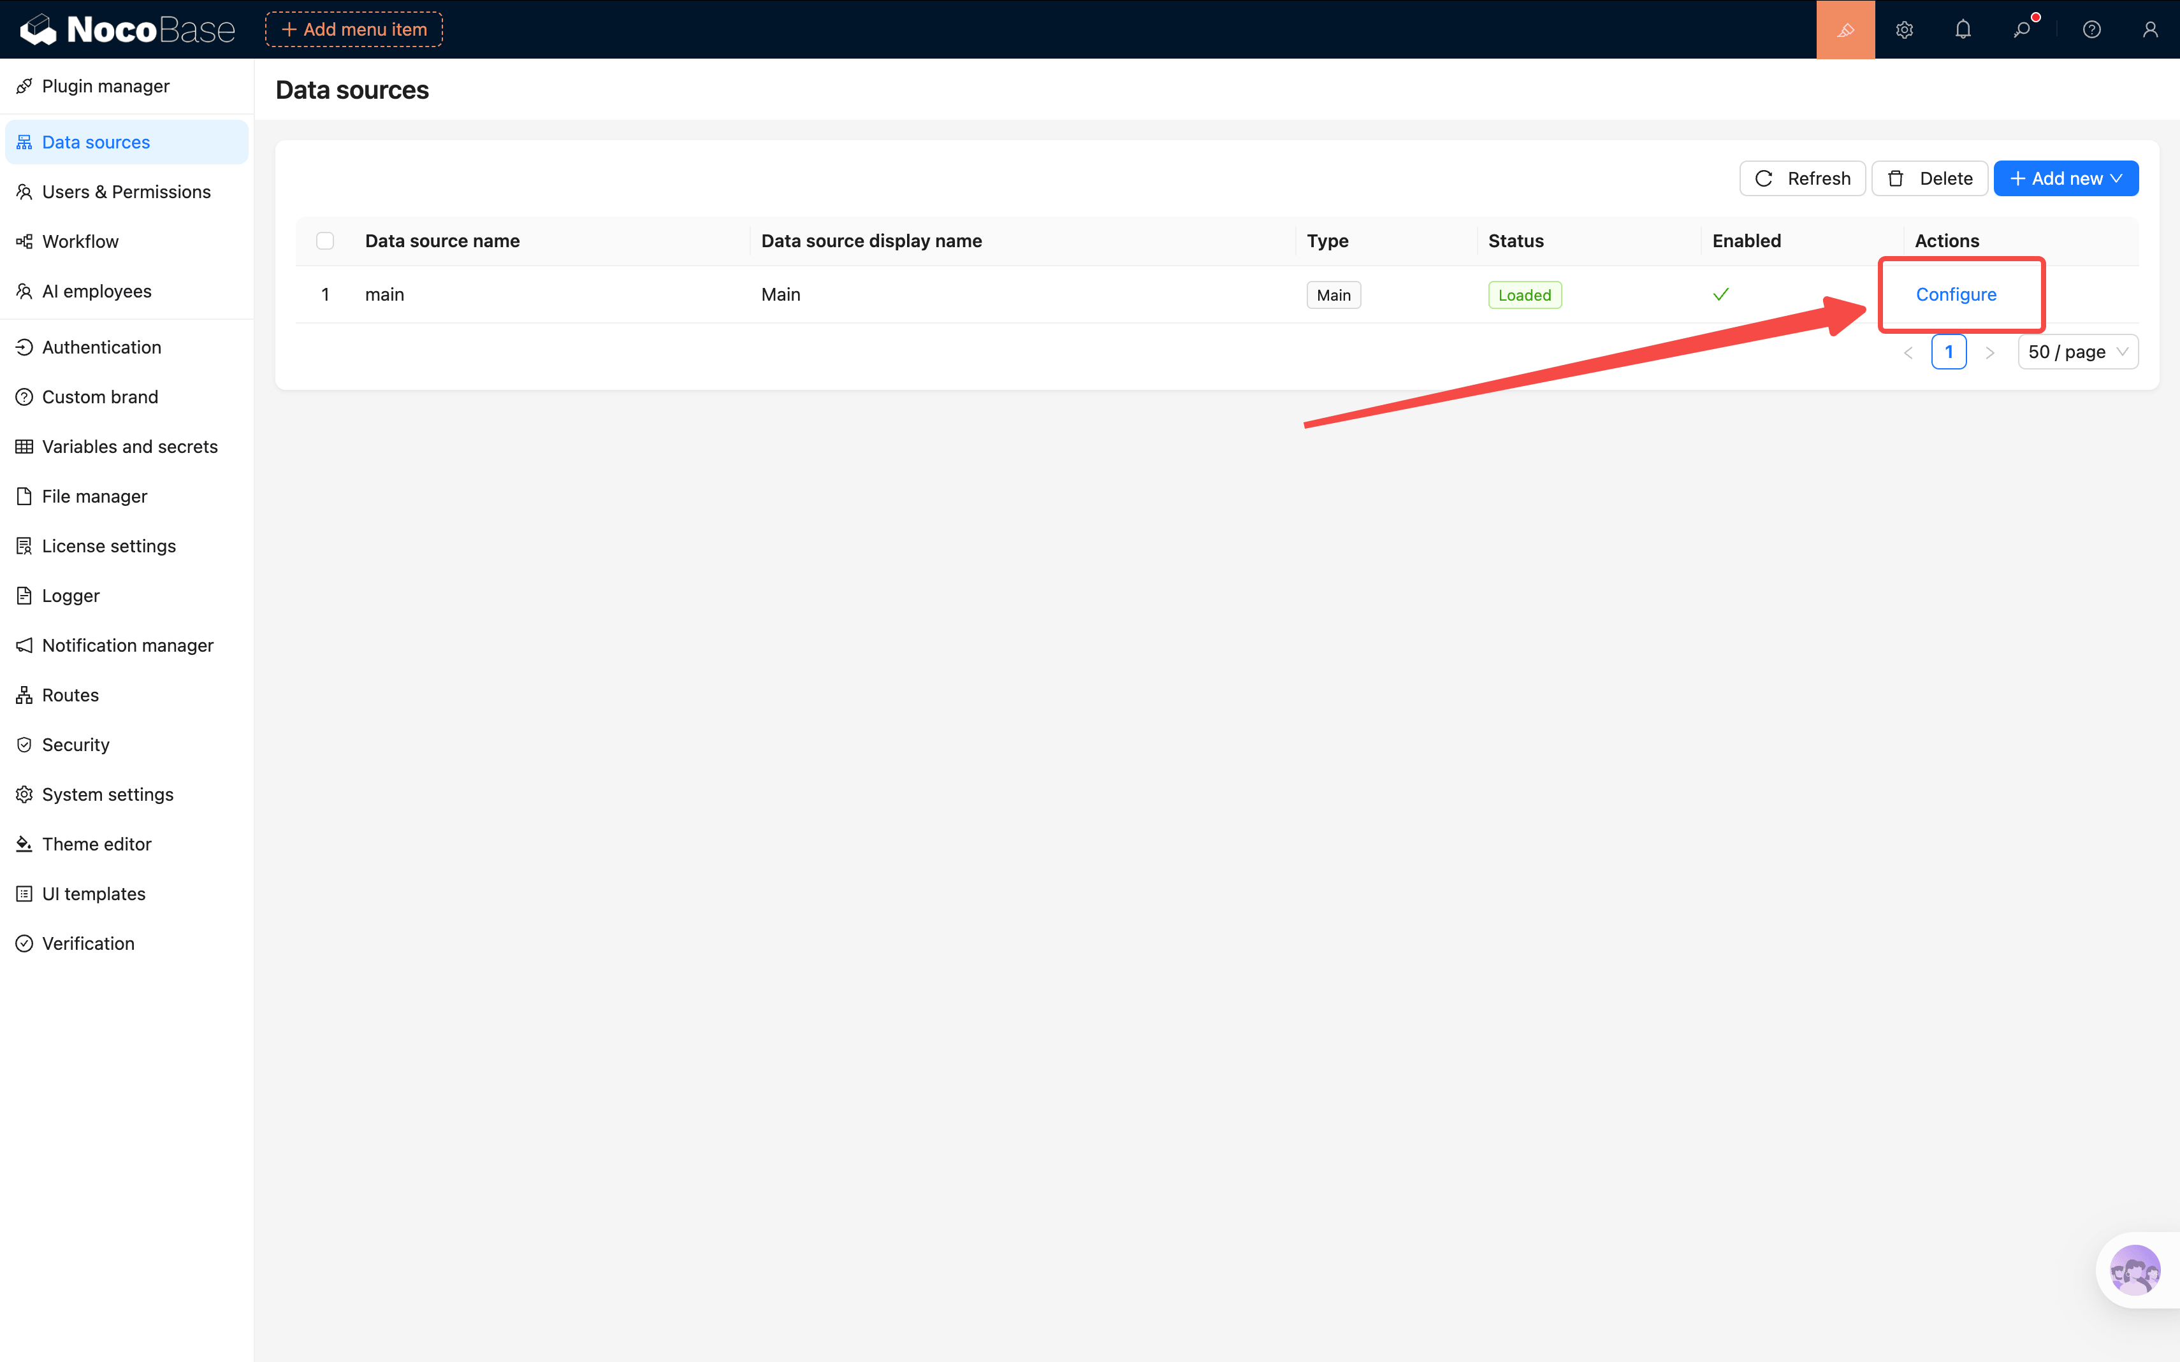Select page number 1 in pagination
Viewport: 2180px width, 1362px height.
click(x=1949, y=352)
